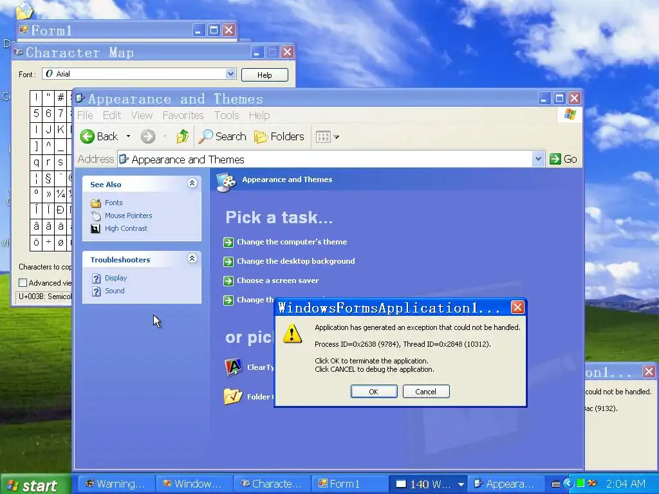This screenshot has height=494, width=659.
Task: Open the Help menu
Action: click(x=259, y=116)
